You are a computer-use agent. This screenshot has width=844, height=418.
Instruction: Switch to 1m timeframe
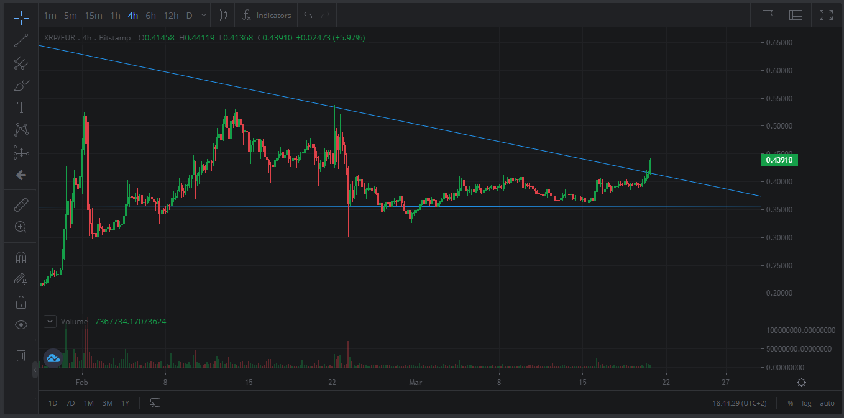pos(50,15)
